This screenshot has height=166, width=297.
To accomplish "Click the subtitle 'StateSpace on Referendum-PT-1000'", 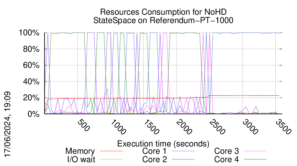I will 163,20.
